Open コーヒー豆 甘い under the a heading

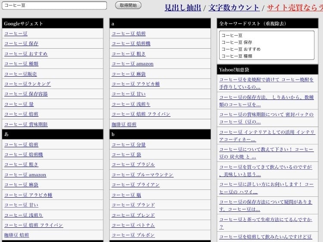pos(129,94)
